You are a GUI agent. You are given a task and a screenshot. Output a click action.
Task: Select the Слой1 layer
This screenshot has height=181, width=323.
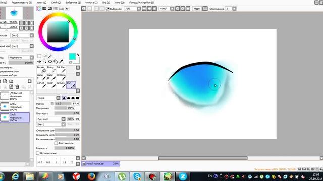(x=15, y=117)
